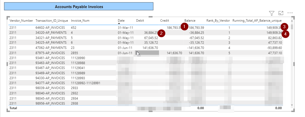Select cell 98956-AP_INVOICES
The width and height of the screenshot is (305, 117).
(x=50, y=103)
